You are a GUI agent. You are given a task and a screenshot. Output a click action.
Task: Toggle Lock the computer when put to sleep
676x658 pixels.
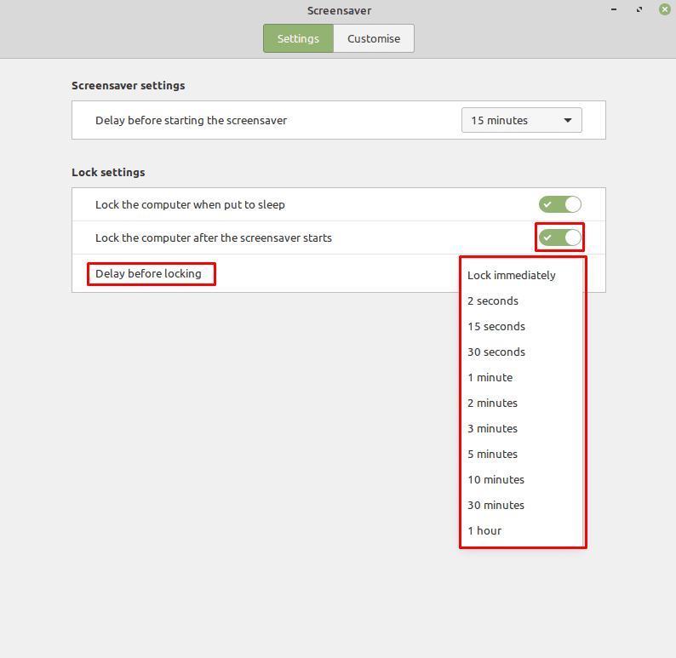coord(559,204)
